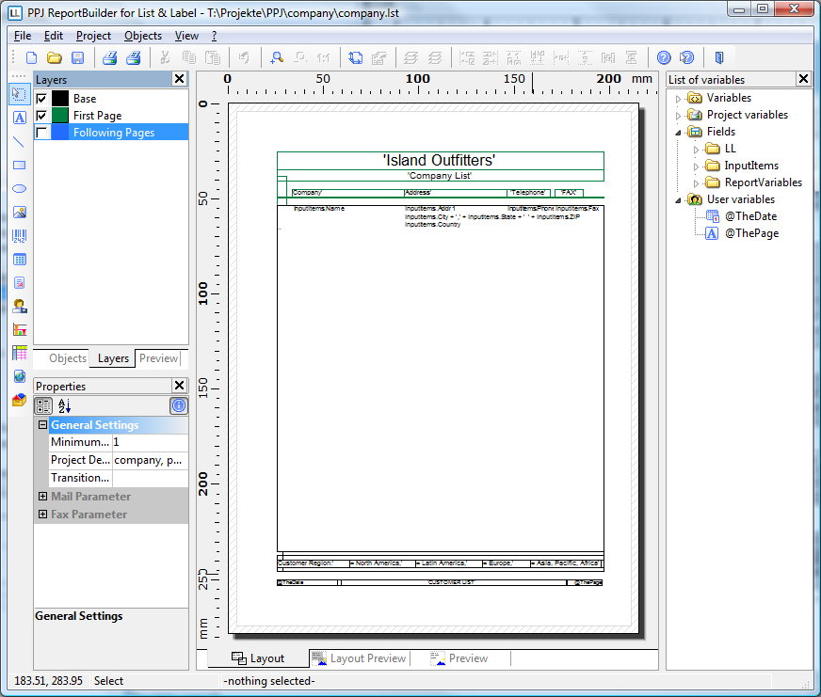The image size is (821, 697).
Task: Close the List of variables panel
Action: [804, 79]
